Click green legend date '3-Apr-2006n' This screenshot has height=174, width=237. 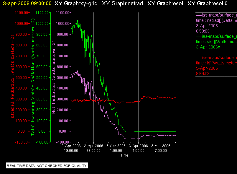208,47
